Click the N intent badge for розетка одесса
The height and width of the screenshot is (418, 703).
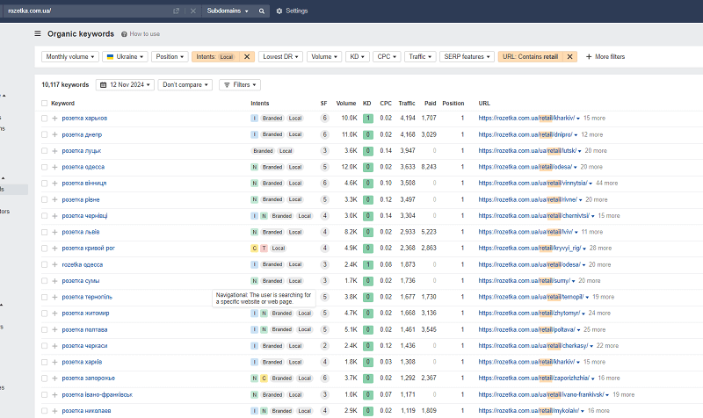pos(254,167)
